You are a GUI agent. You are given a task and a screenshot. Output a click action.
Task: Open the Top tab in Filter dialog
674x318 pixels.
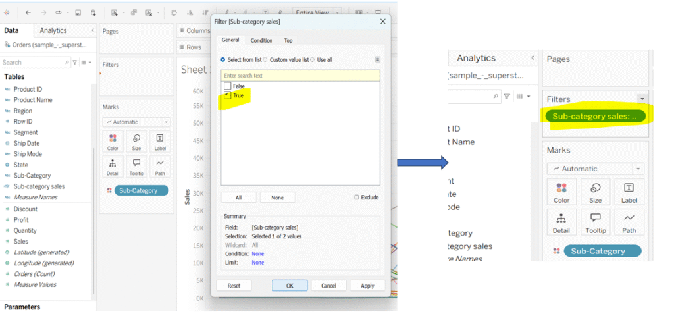288,40
